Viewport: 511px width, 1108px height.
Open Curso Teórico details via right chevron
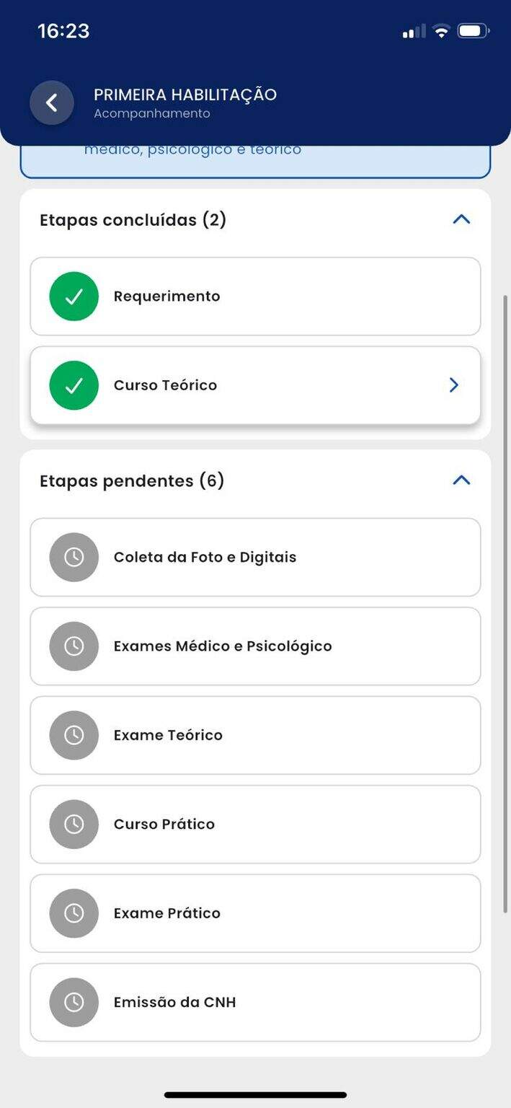click(x=453, y=385)
